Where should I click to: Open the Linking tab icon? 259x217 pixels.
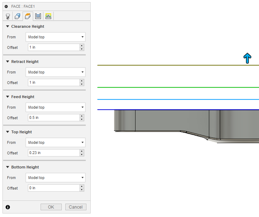tap(48, 16)
